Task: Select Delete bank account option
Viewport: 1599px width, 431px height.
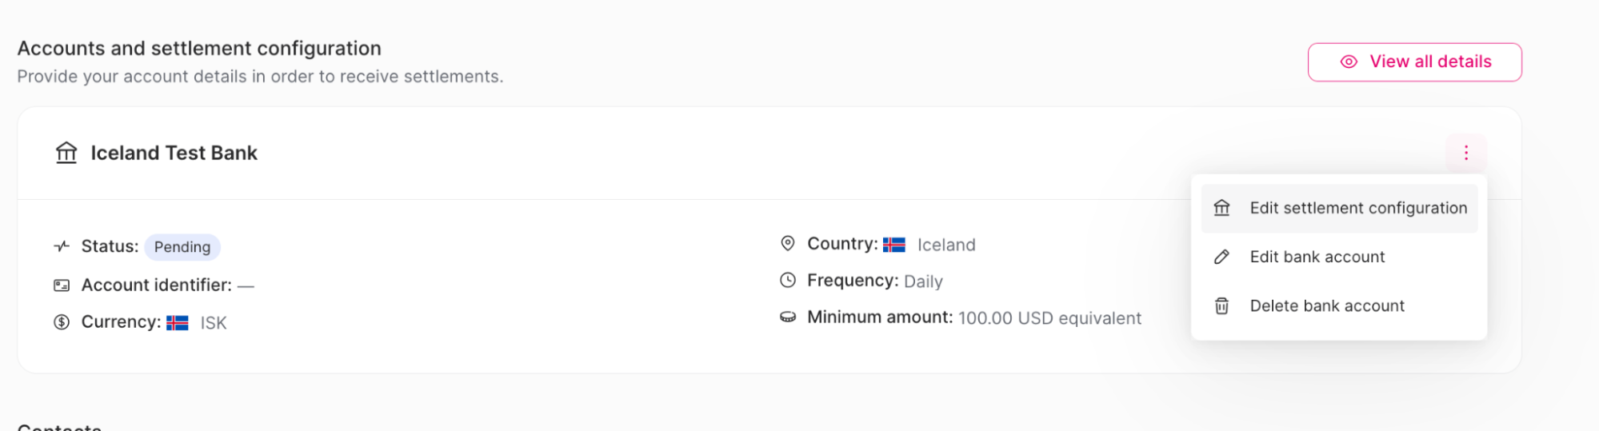Action: click(1326, 306)
